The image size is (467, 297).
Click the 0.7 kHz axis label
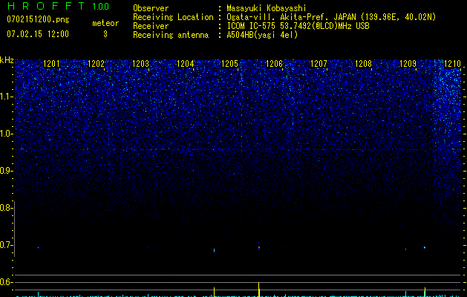pyautogui.click(x=5, y=245)
